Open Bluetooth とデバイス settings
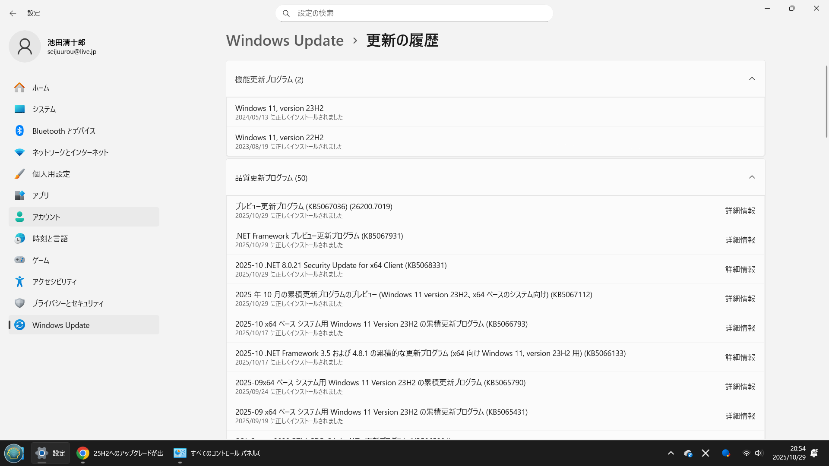829x466 pixels. (84, 131)
